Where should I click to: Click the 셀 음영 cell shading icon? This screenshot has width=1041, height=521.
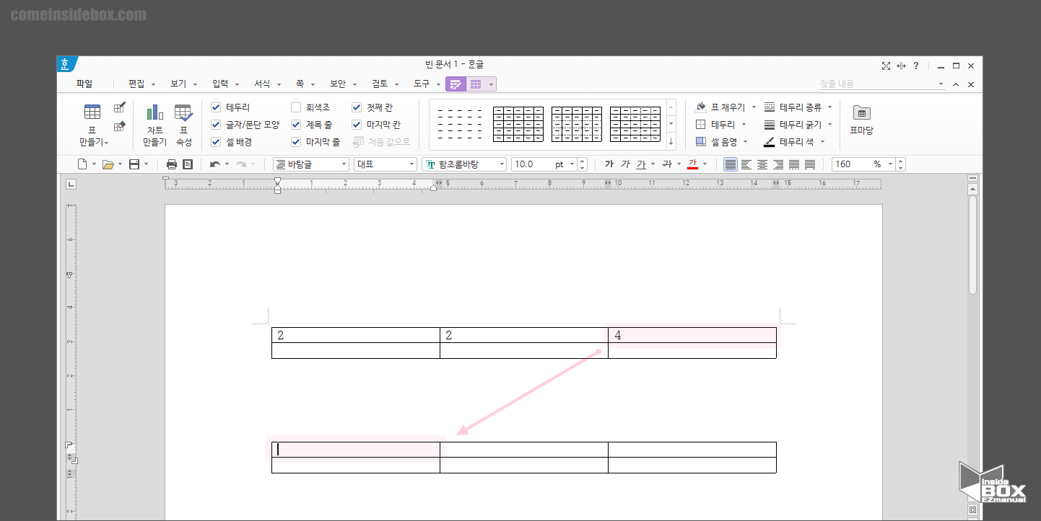(x=700, y=142)
